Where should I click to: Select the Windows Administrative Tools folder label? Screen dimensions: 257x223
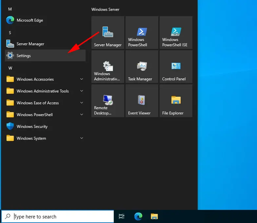[x=43, y=91]
